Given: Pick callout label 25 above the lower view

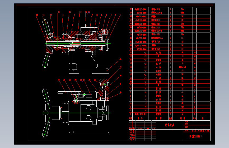Looking at the screenshot, I should pos(70,80).
